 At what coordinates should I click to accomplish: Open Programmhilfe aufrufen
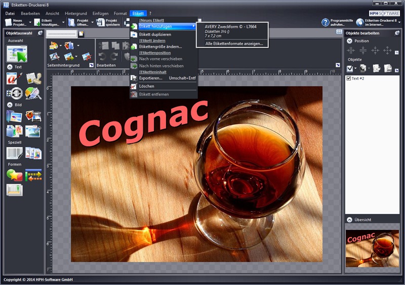(x=337, y=22)
